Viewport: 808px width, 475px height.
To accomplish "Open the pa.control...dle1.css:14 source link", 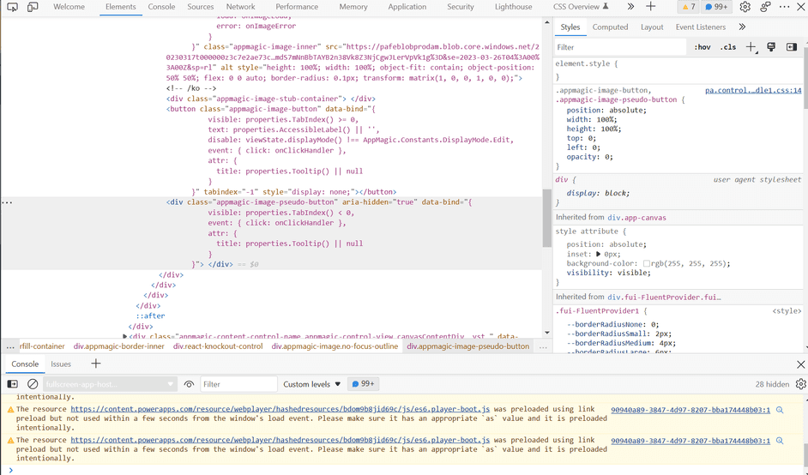I will 752,90.
